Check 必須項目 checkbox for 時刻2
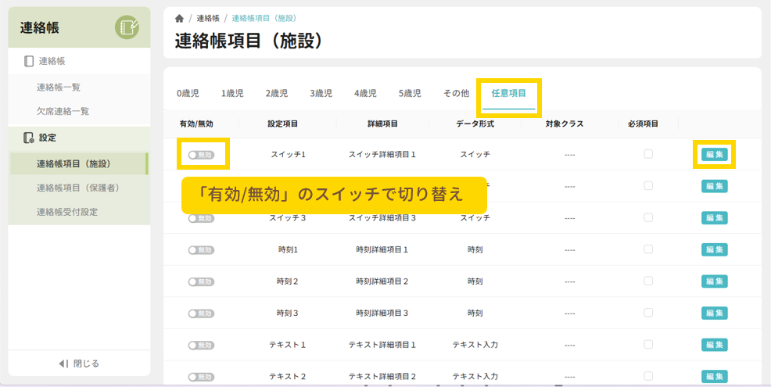Viewport: 771px width, 387px height. pos(648,281)
